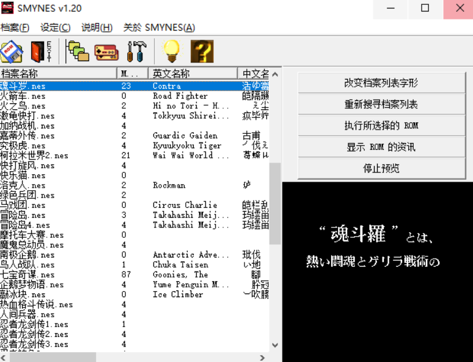Click the vertical scrollbar thumb of file list

click(x=275, y=204)
